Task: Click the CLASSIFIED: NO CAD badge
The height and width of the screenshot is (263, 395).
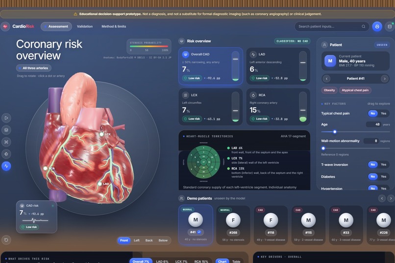Action: (292, 41)
